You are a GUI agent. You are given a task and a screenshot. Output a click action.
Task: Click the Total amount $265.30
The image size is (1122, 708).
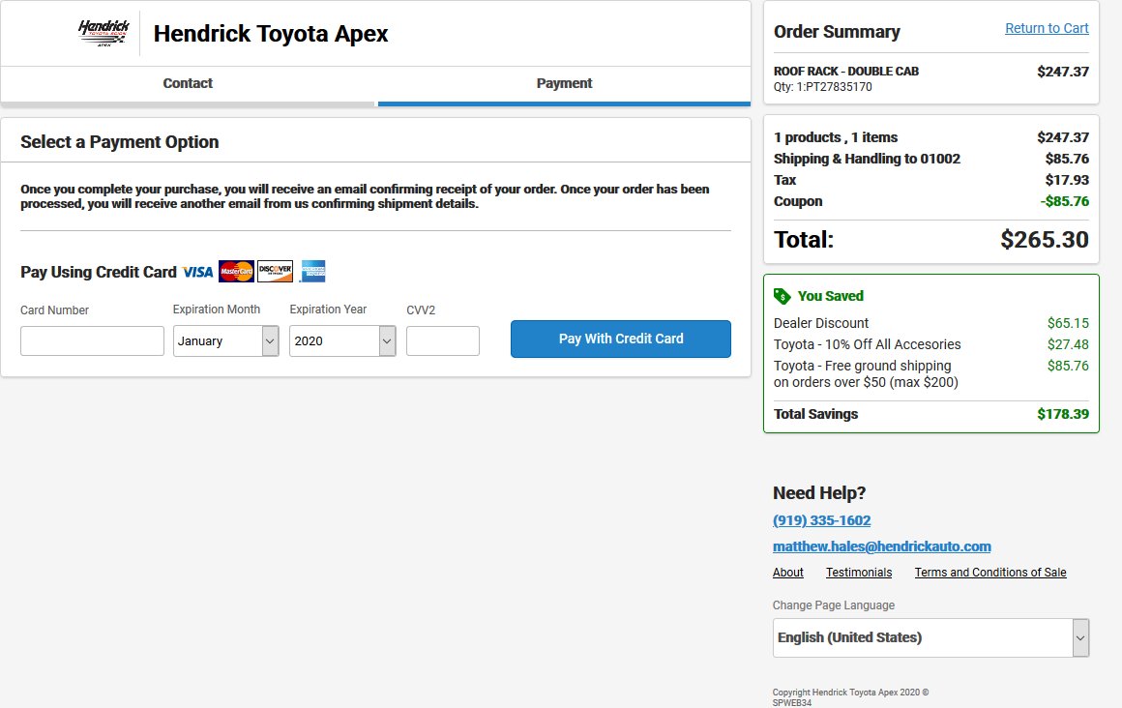pos(1044,239)
